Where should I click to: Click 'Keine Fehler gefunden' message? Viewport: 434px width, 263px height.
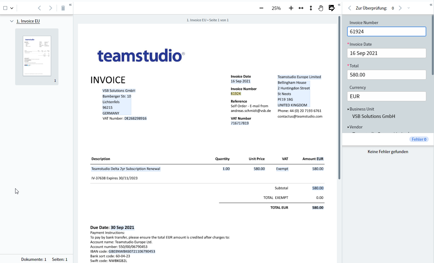coord(388,152)
